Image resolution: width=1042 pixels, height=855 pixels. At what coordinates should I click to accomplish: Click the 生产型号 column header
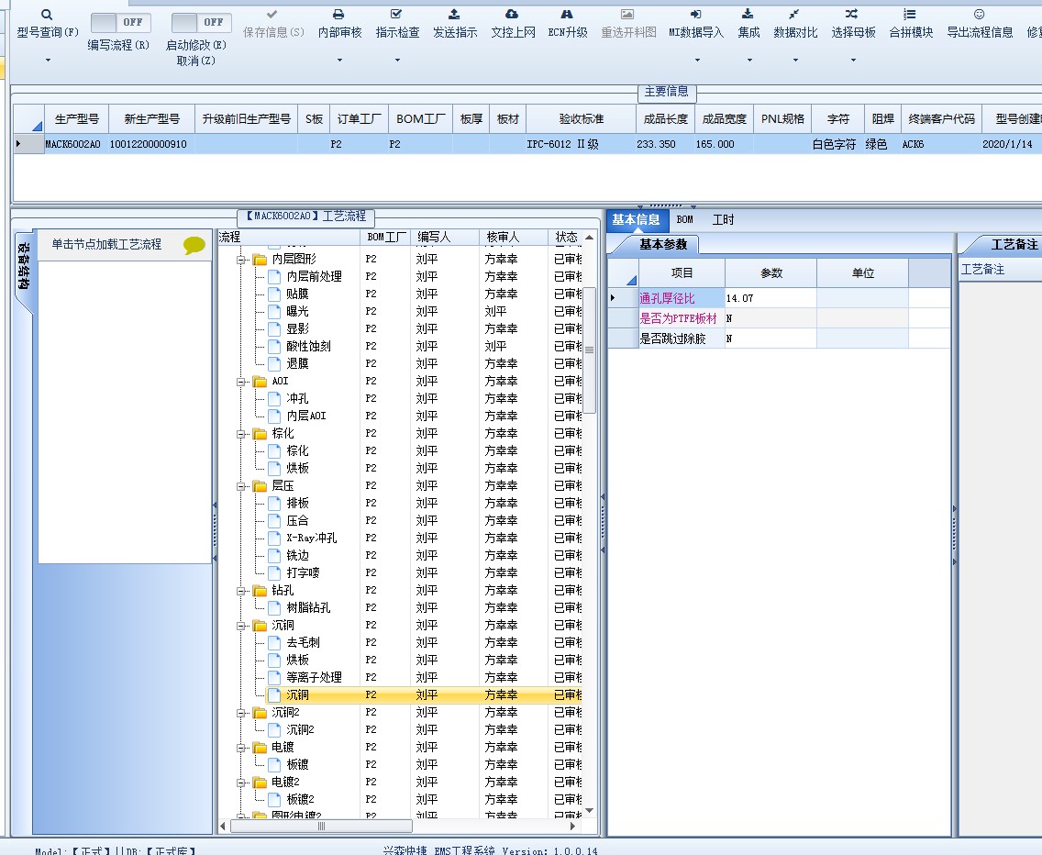(x=76, y=119)
